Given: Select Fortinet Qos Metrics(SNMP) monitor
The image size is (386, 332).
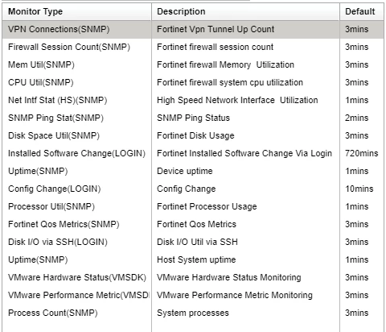Looking at the screenshot, I should point(193,224).
